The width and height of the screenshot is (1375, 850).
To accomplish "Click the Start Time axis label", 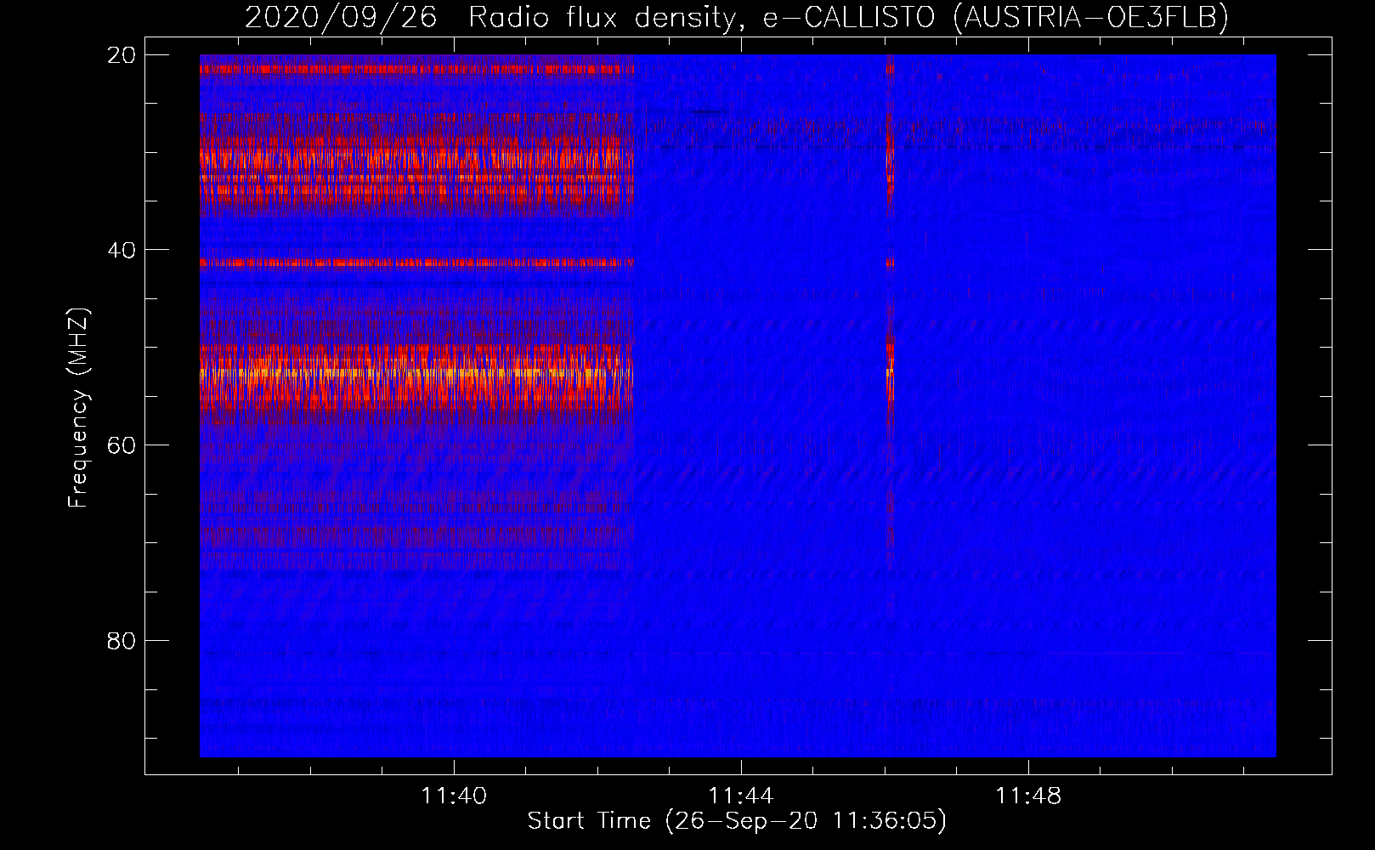I will [737, 821].
